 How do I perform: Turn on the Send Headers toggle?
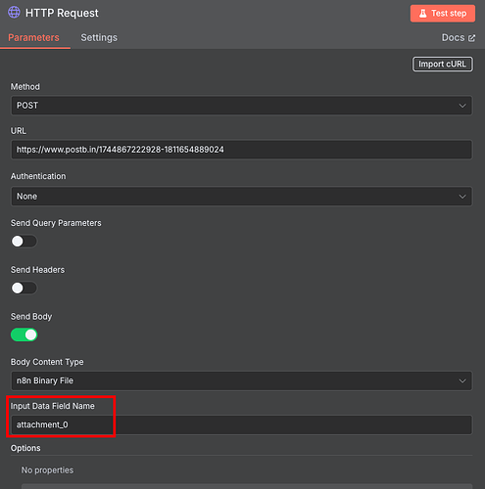pos(24,289)
